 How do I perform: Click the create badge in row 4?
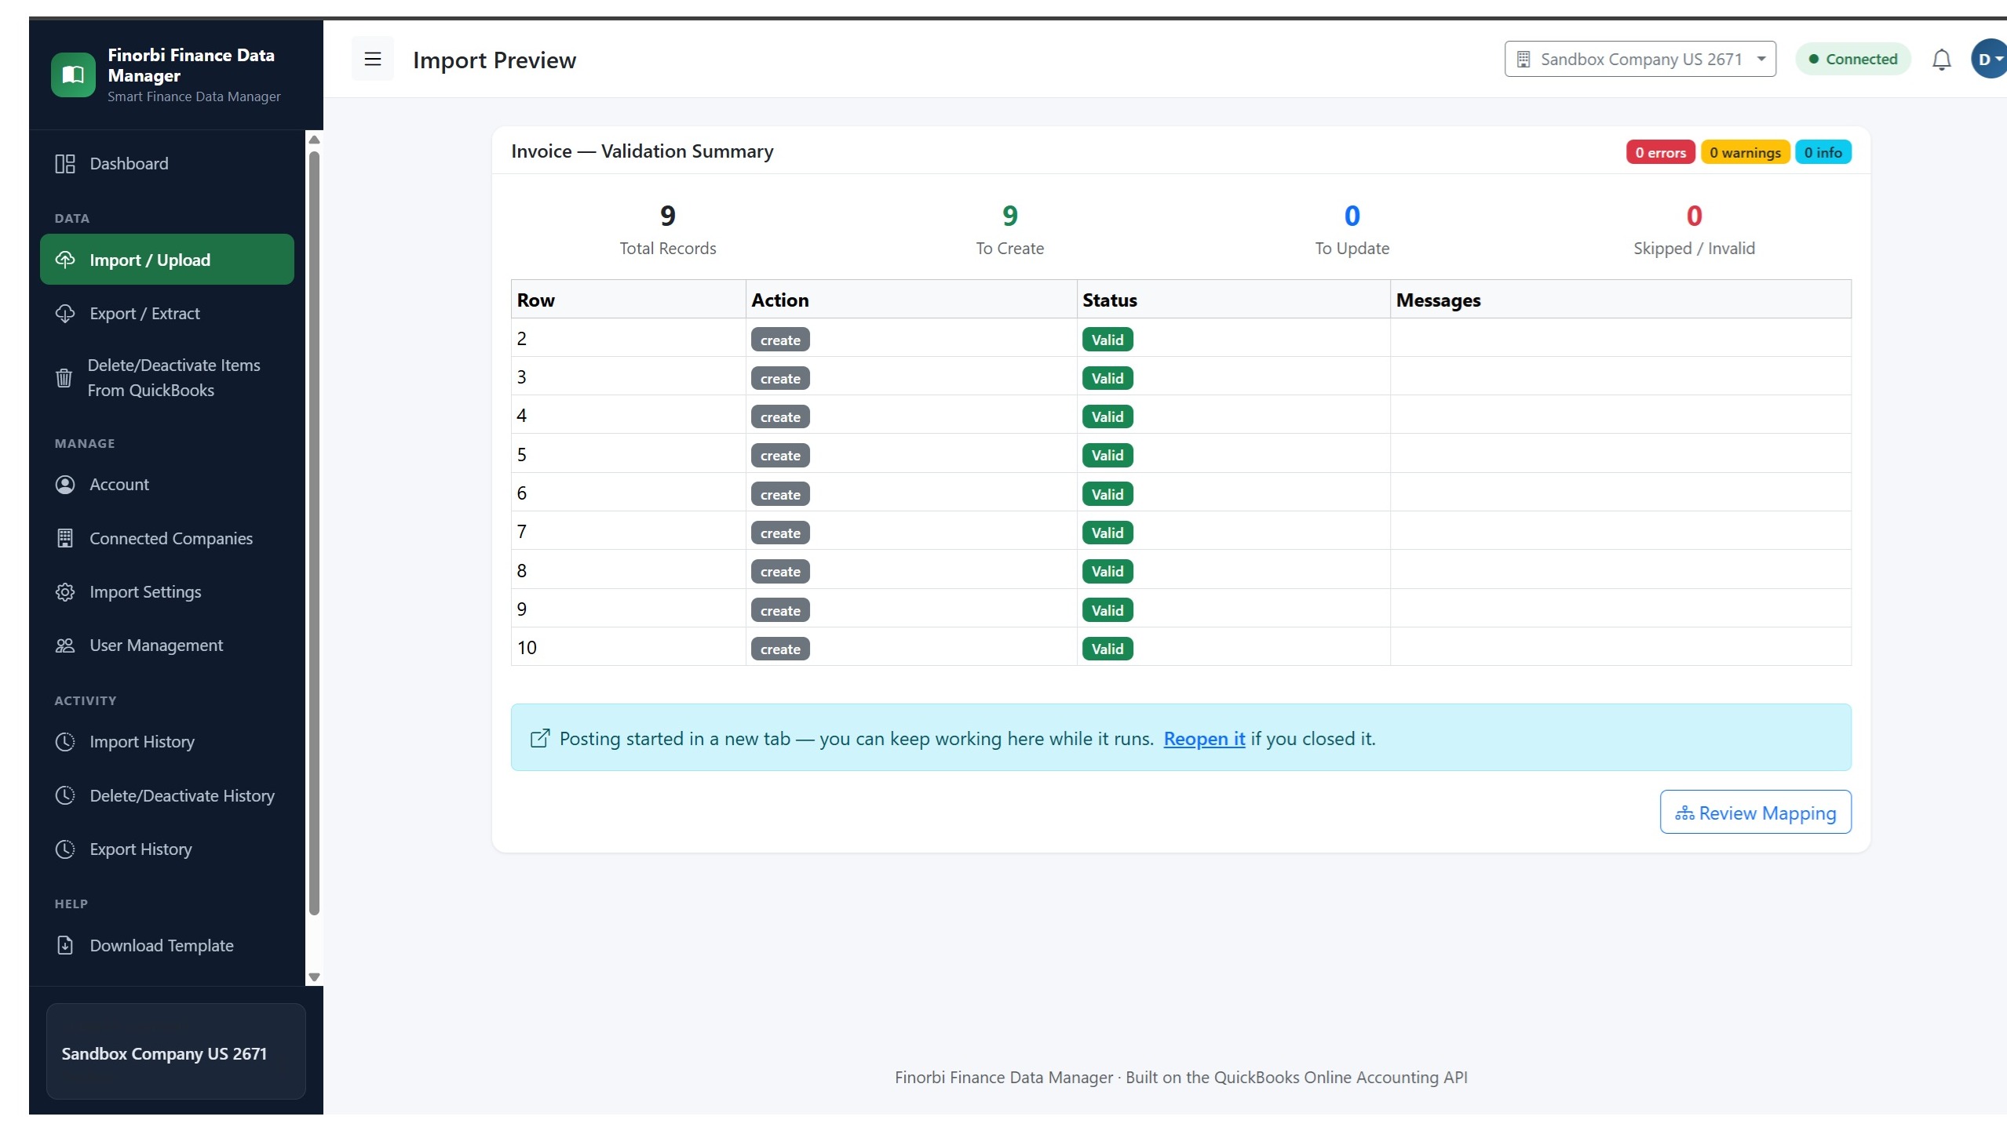(780, 417)
